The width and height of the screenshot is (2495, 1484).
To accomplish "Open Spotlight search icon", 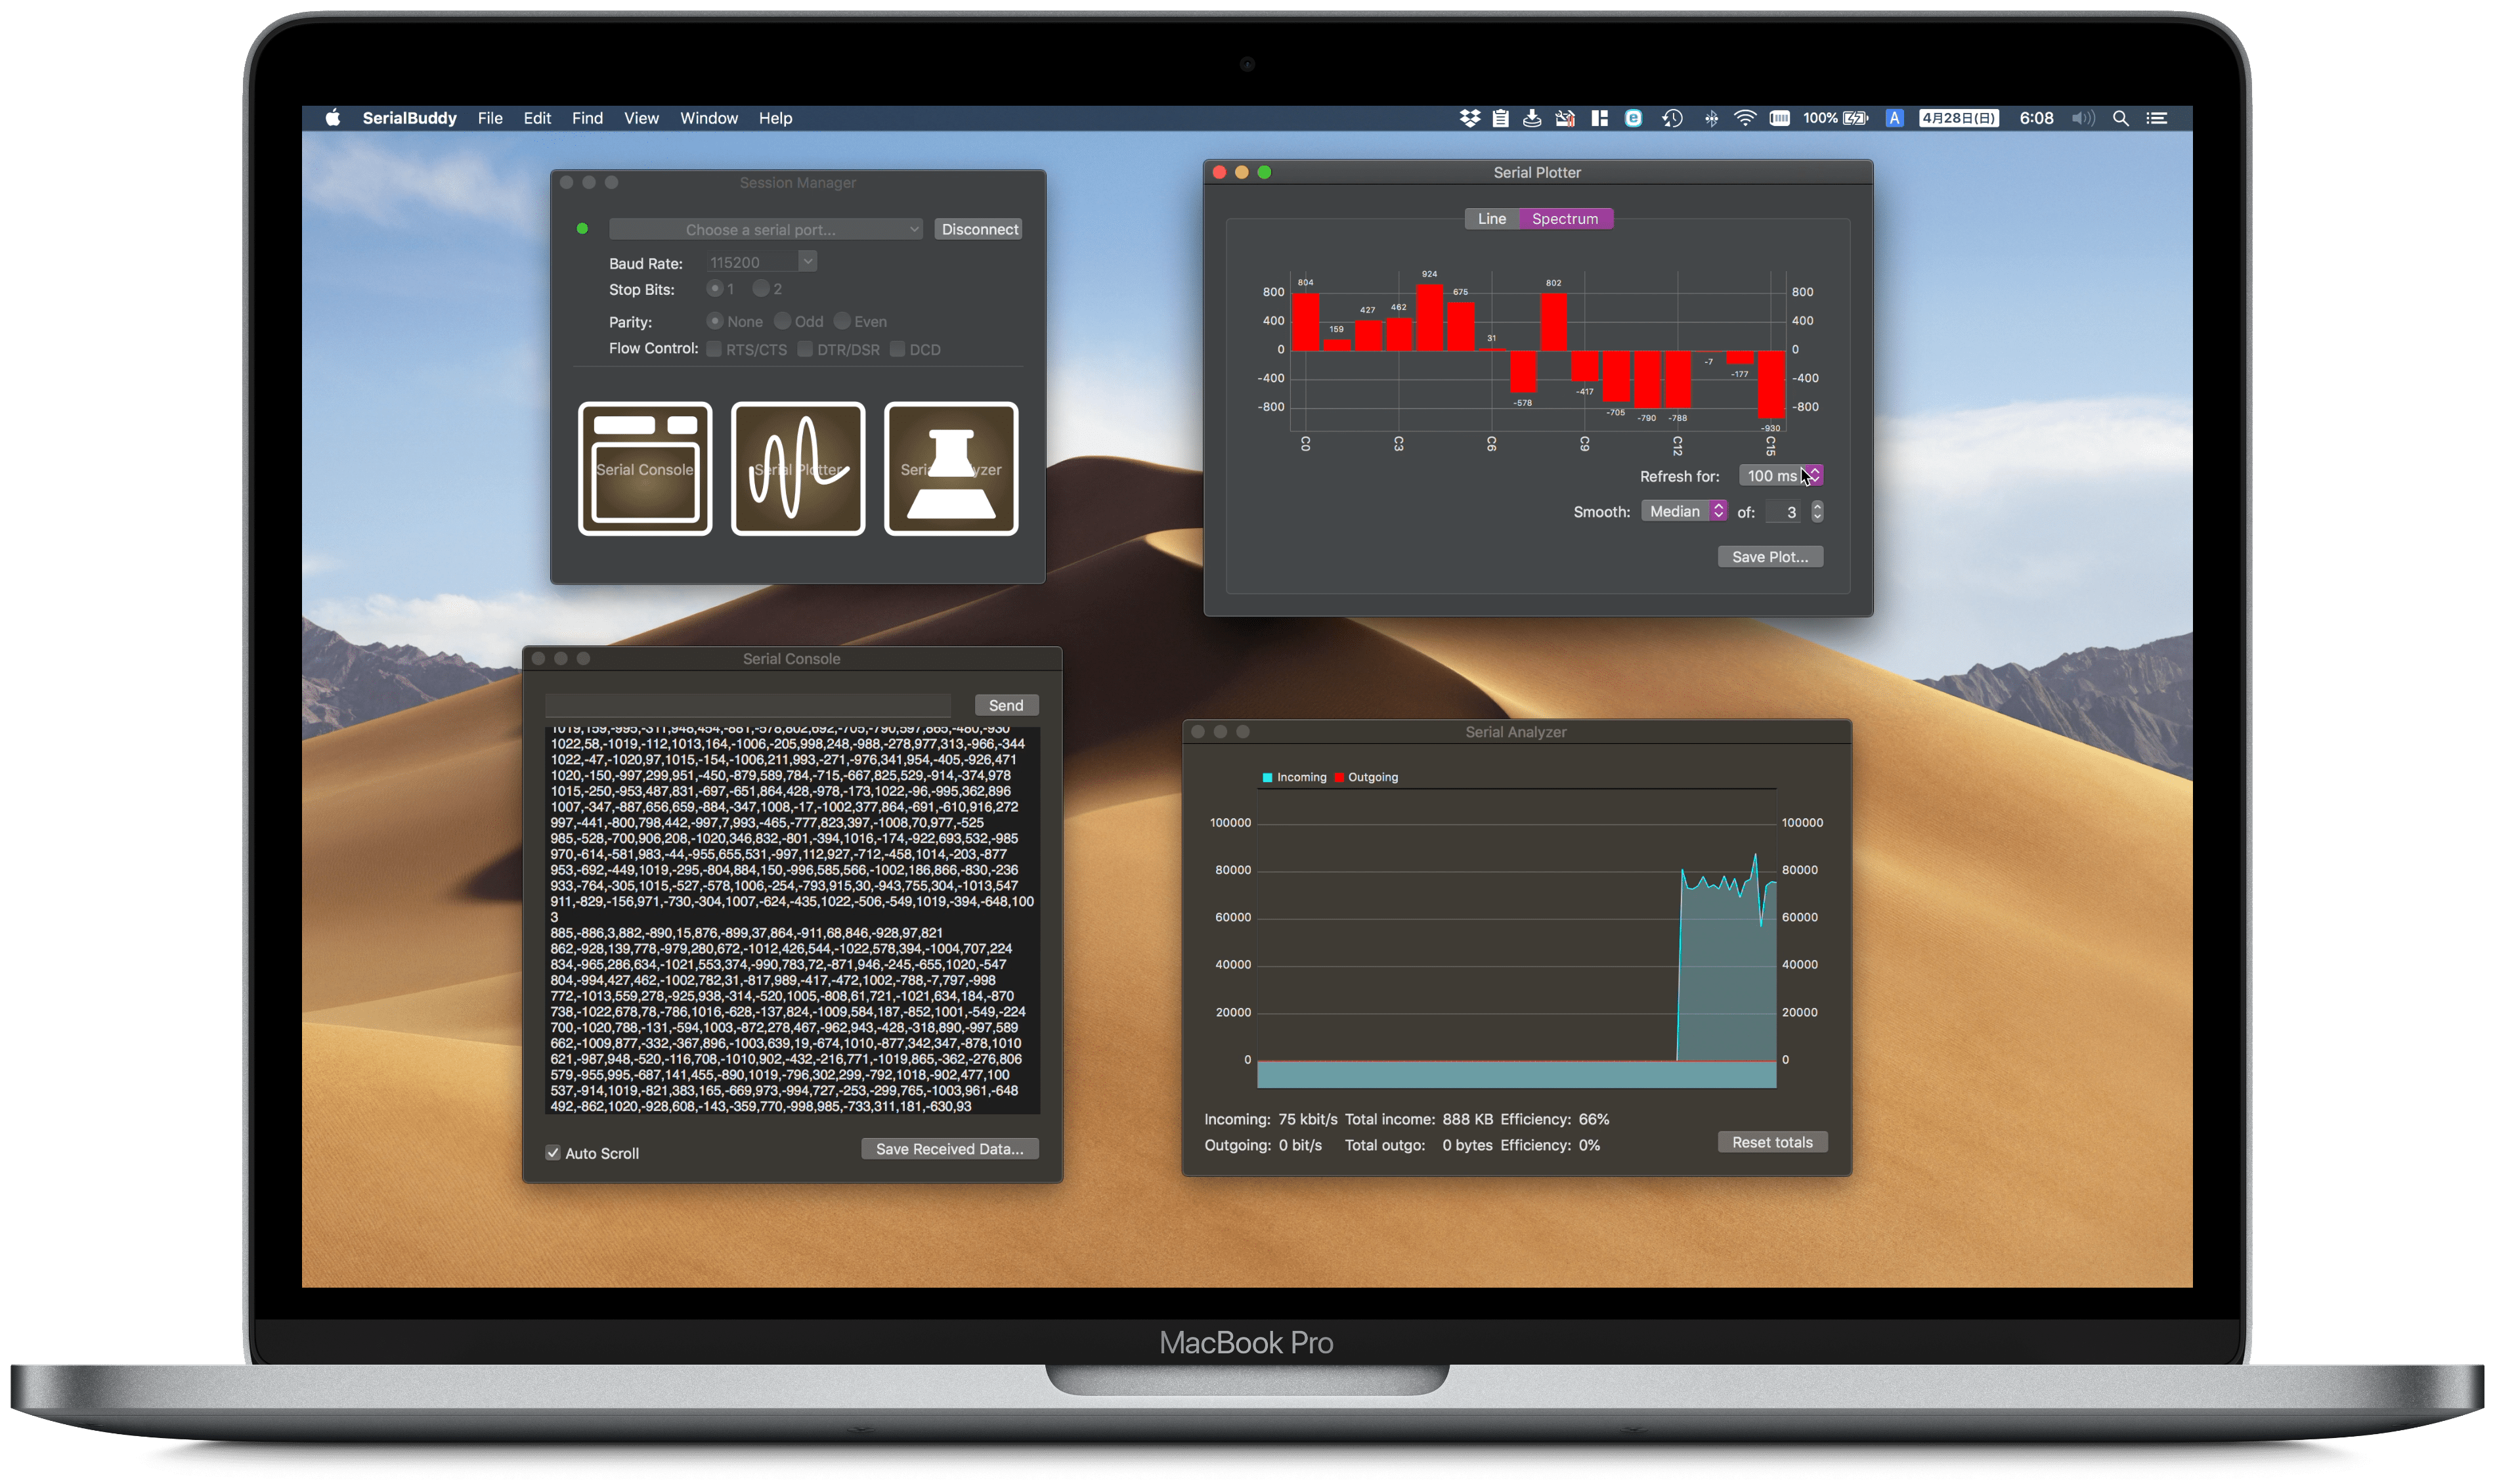I will pyautogui.click(x=2120, y=118).
